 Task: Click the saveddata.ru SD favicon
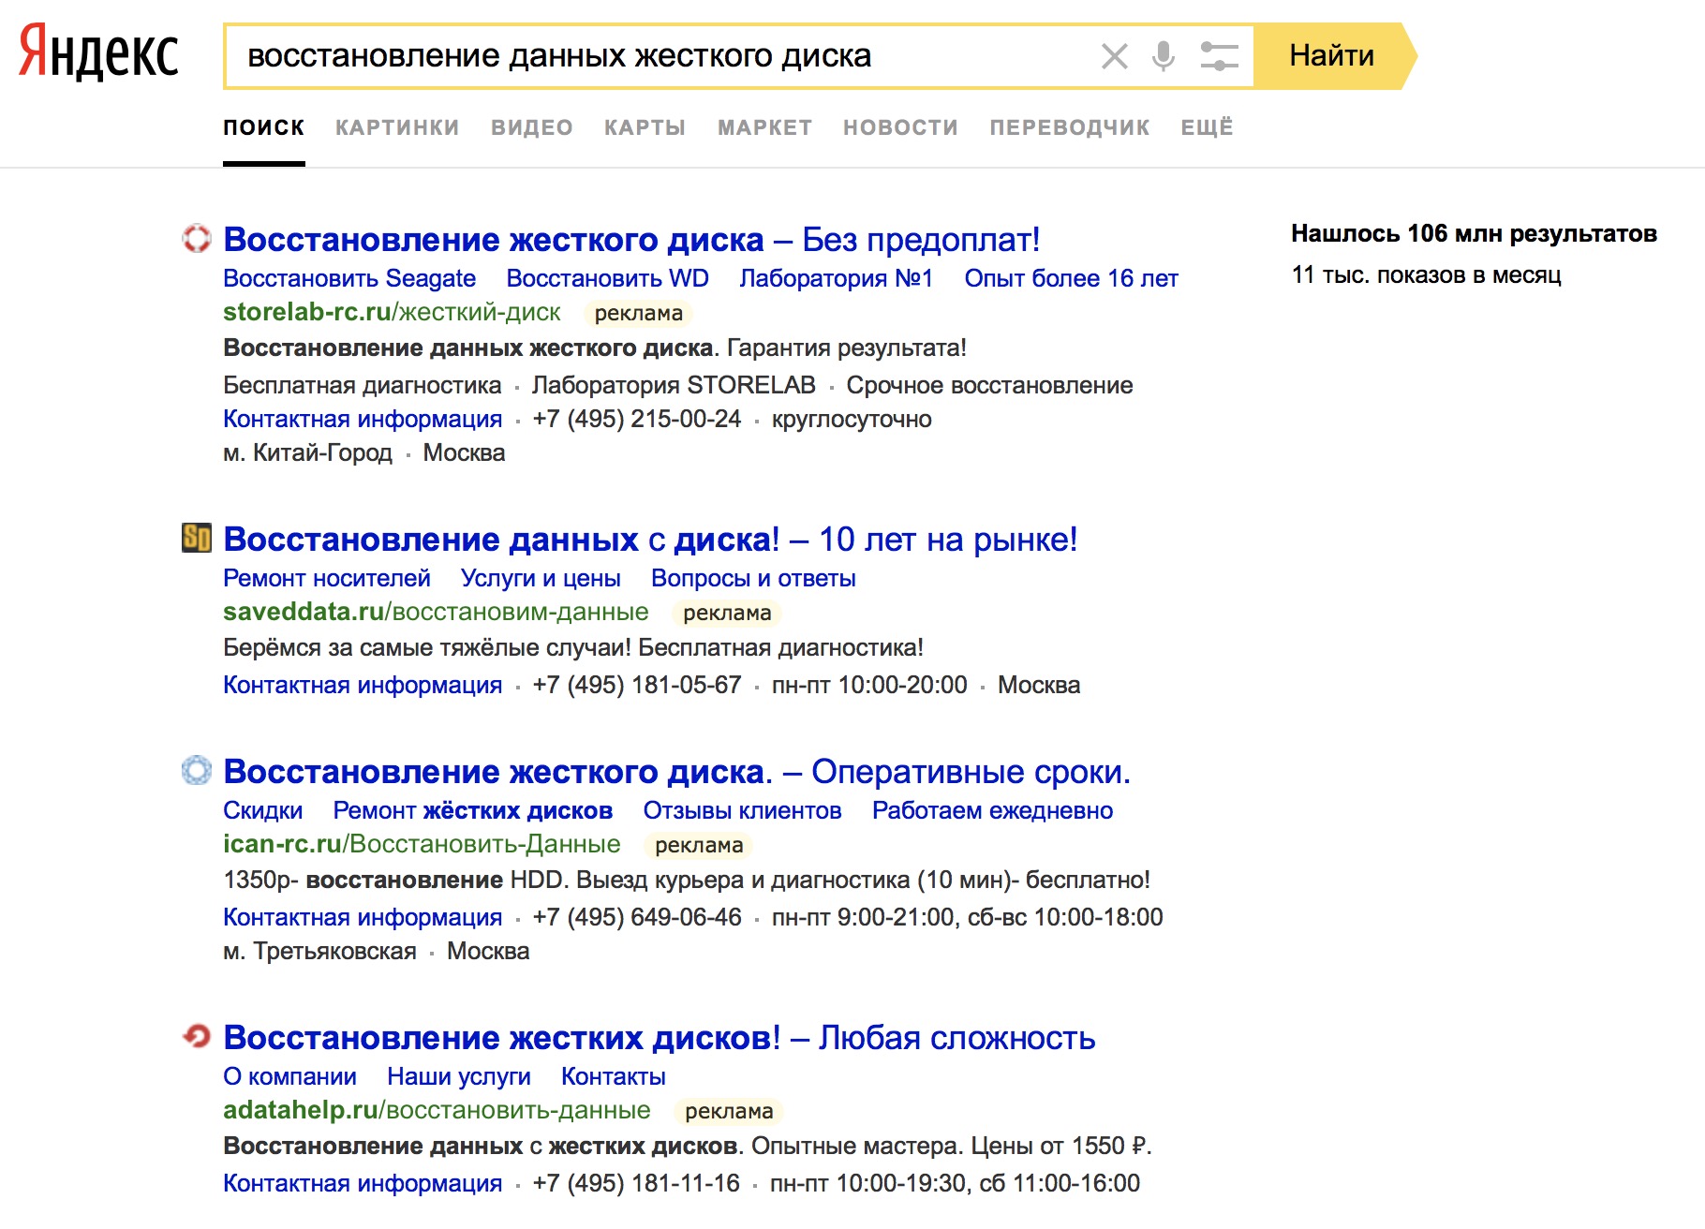(197, 539)
